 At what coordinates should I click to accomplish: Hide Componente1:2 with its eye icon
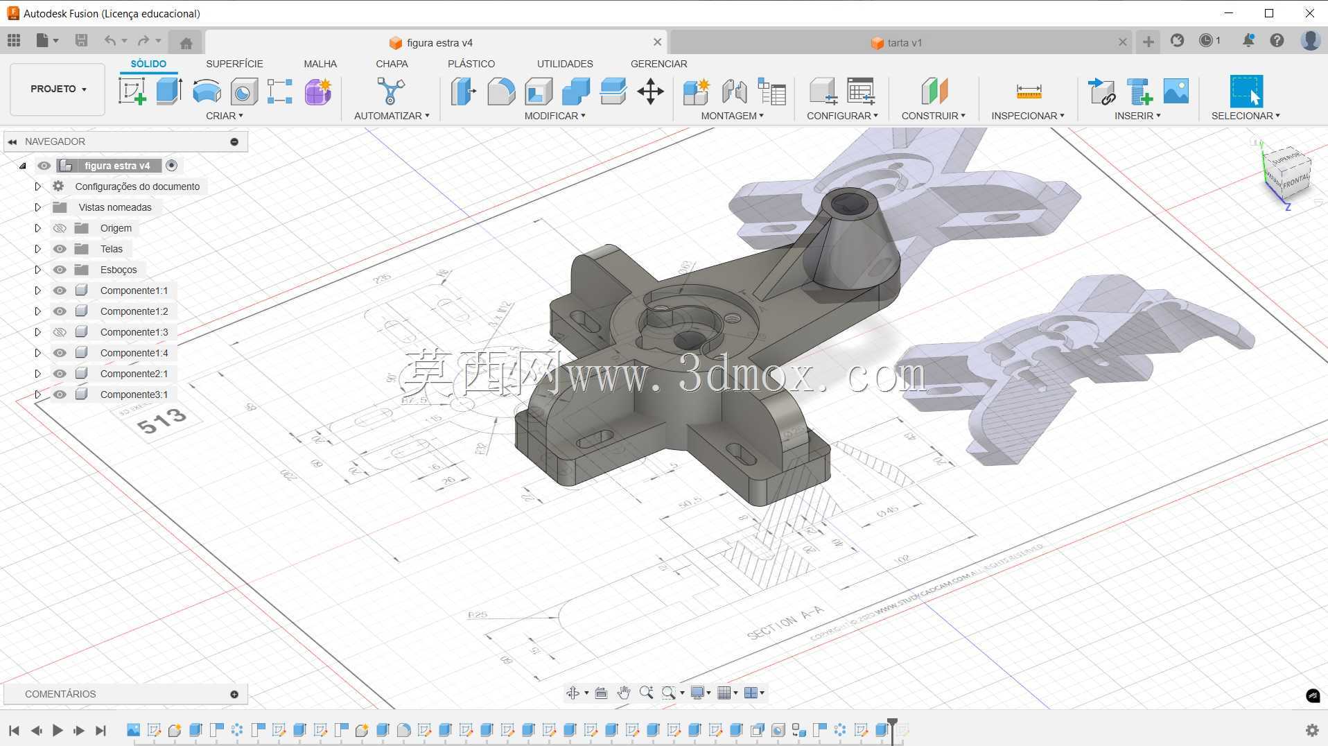pyautogui.click(x=60, y=311)
